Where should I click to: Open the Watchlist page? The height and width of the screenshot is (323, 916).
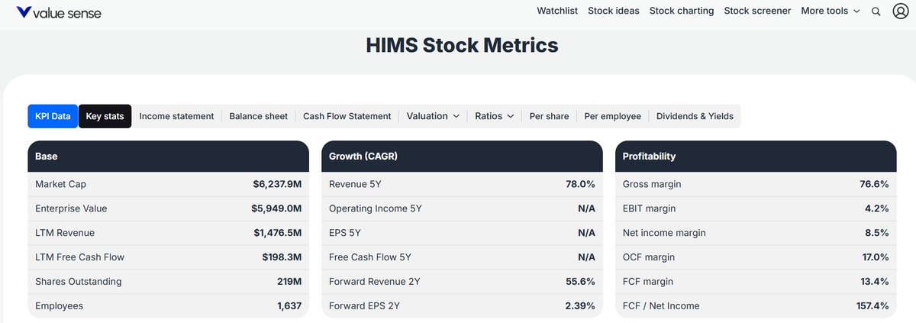point(557,11)
